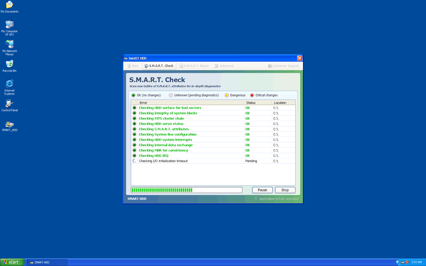Click the green Ok (no changes) indicator
Viewport: 426px width, 266px height.
(x=134, y=95)
